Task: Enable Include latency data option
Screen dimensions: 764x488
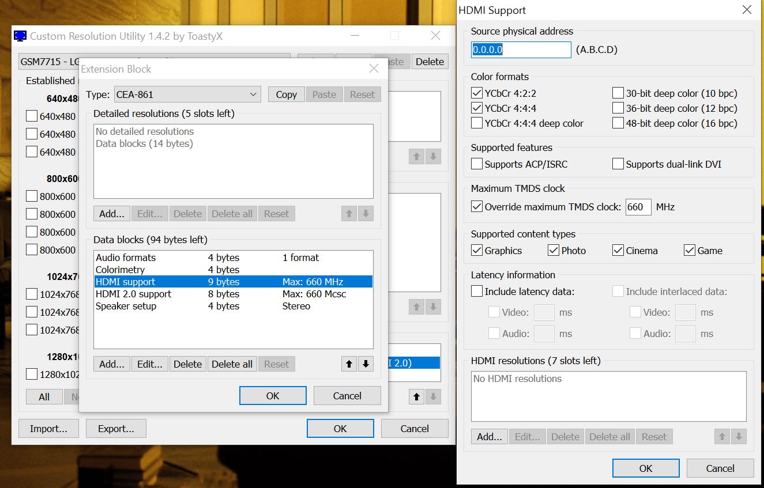Action: tap(477, 292)
